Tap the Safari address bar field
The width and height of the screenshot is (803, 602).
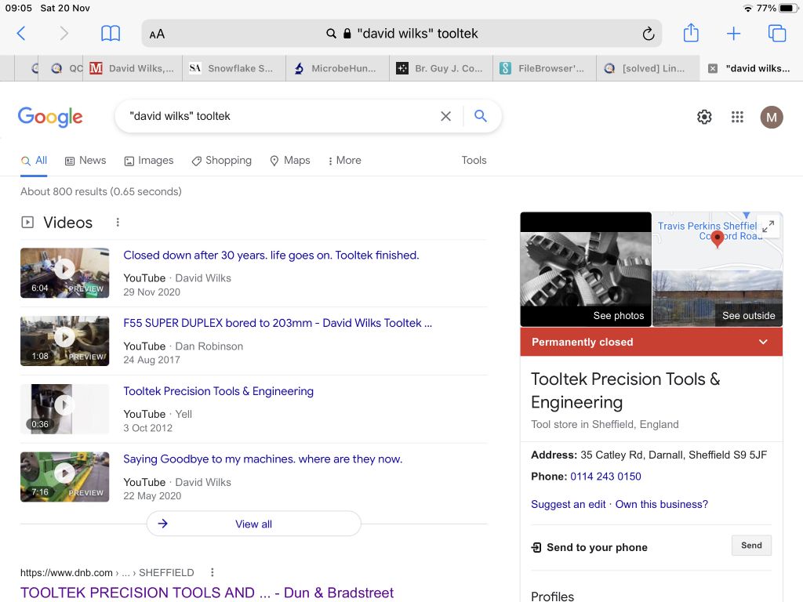401,33
